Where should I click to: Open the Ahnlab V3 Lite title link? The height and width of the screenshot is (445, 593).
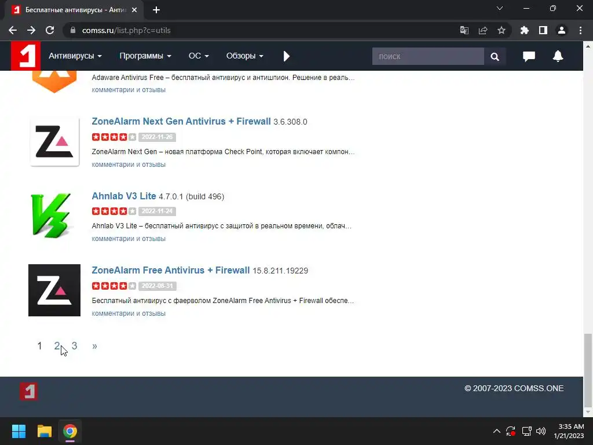[124, 196]
